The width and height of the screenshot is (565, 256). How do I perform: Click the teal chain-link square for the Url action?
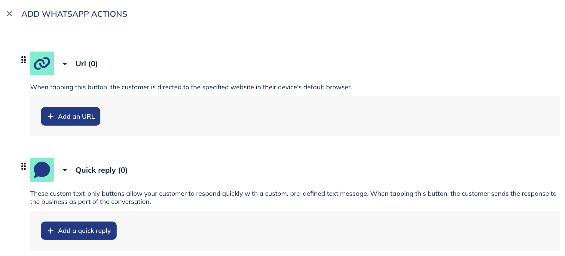pyautogui.click(x=42, y=63)
